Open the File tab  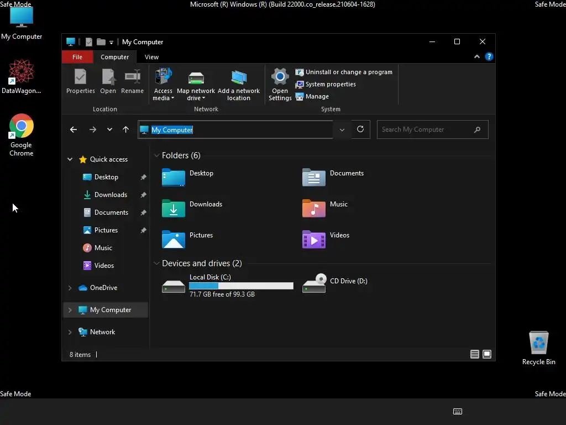coord(77,57)
